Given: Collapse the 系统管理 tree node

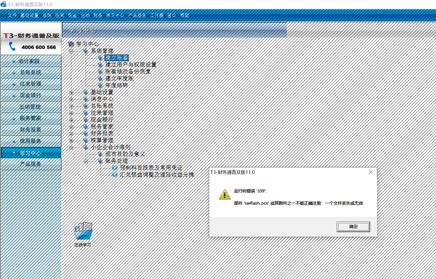Looking at the screenshot, I should click(x=71, y=51).
